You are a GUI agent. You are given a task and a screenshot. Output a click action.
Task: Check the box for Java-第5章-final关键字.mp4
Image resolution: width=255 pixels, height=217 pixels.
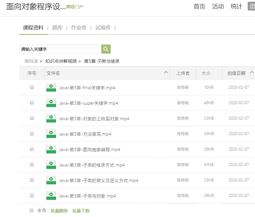click(x=32, y=87)
